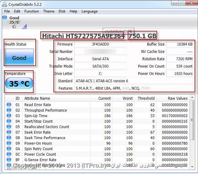Screen dimensions: 198x174
Task: Select the G-Sense Error Rate attribute name
Action: click(x=40, y=160)
